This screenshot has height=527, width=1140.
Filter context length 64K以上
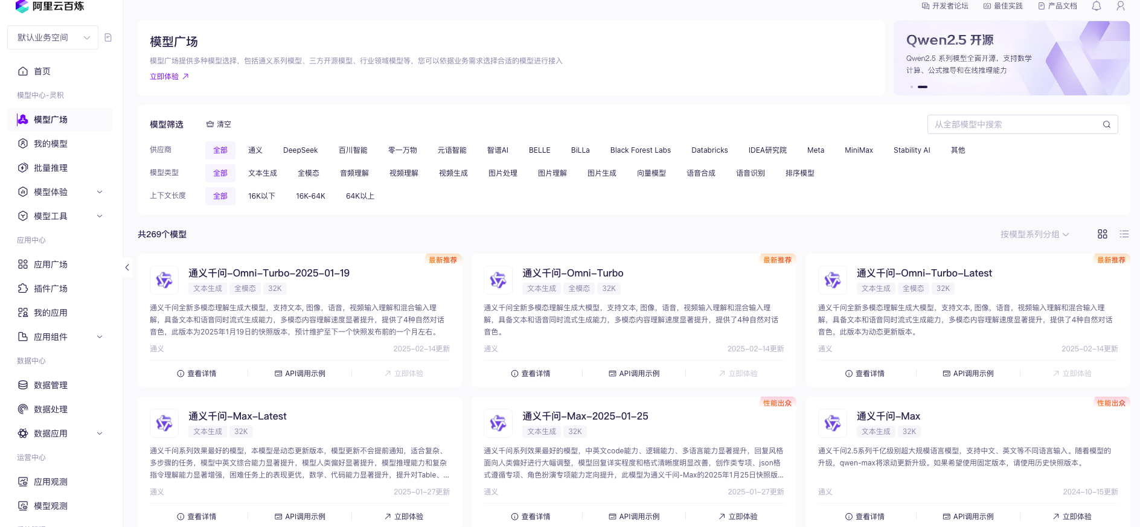coord(360,196)
